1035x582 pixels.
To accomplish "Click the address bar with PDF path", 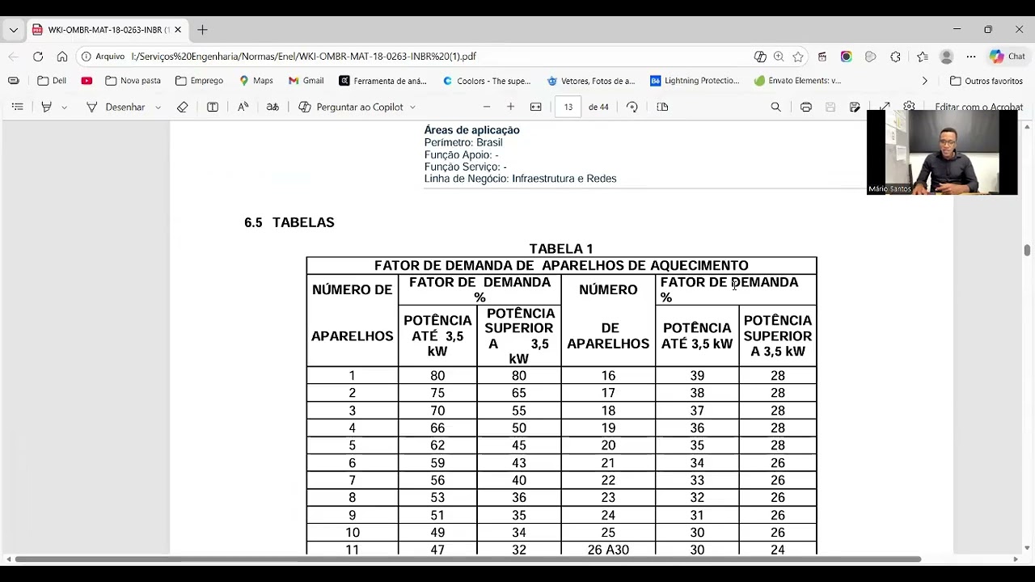I will coord(303,57).
